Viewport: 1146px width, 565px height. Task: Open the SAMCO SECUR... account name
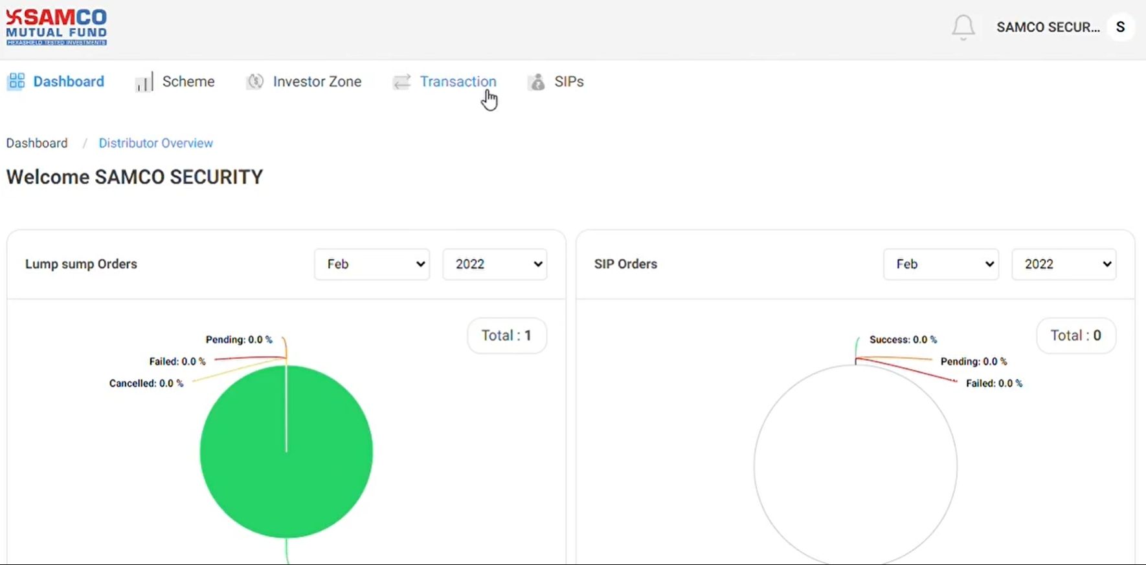coord(1048,27)
